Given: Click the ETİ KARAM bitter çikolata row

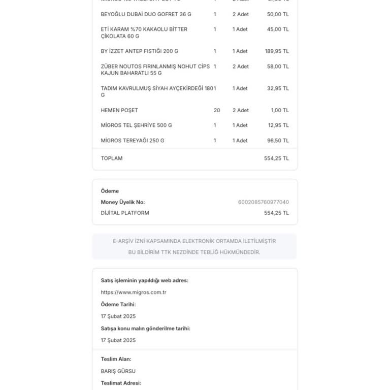Looking at the screenshot, I should [x=195, y=32].
